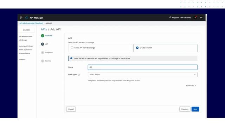Open the SANDBOX environment selector
This screenshot has height=126, width=225.
[x=26, y=30]
